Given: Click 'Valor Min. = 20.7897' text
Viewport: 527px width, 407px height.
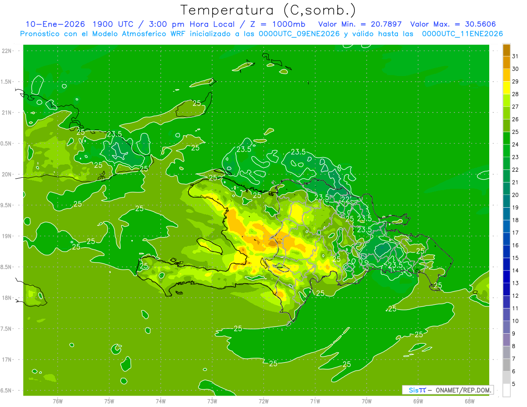Looking at the screenshot, I should tap(360, 24).
